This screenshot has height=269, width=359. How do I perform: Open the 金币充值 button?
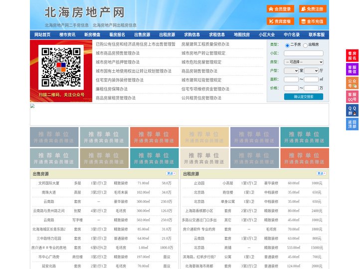click(x=313, y=21)
